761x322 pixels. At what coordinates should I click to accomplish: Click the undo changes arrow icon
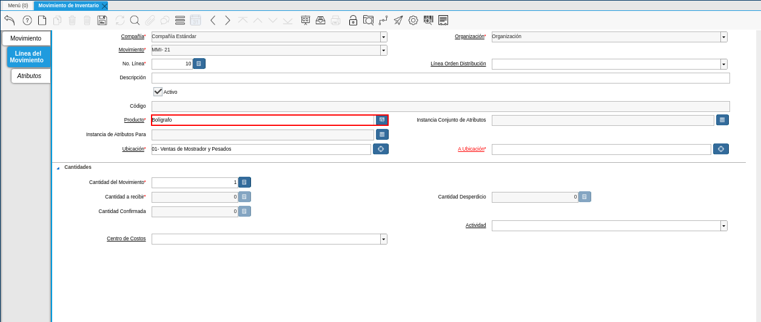click(9, 20)
